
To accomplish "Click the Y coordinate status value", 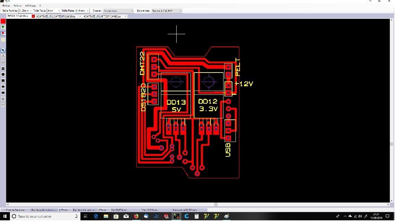I will 156,210.
